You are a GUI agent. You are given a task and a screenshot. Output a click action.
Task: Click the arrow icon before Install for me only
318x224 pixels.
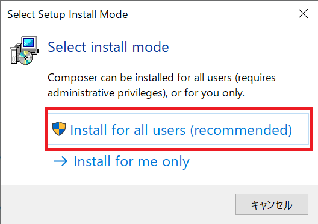click(60, 161)
